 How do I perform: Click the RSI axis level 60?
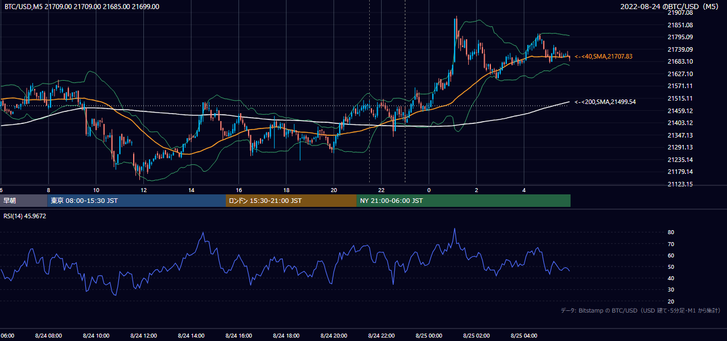pyautogui.click(x=671, y=255)
